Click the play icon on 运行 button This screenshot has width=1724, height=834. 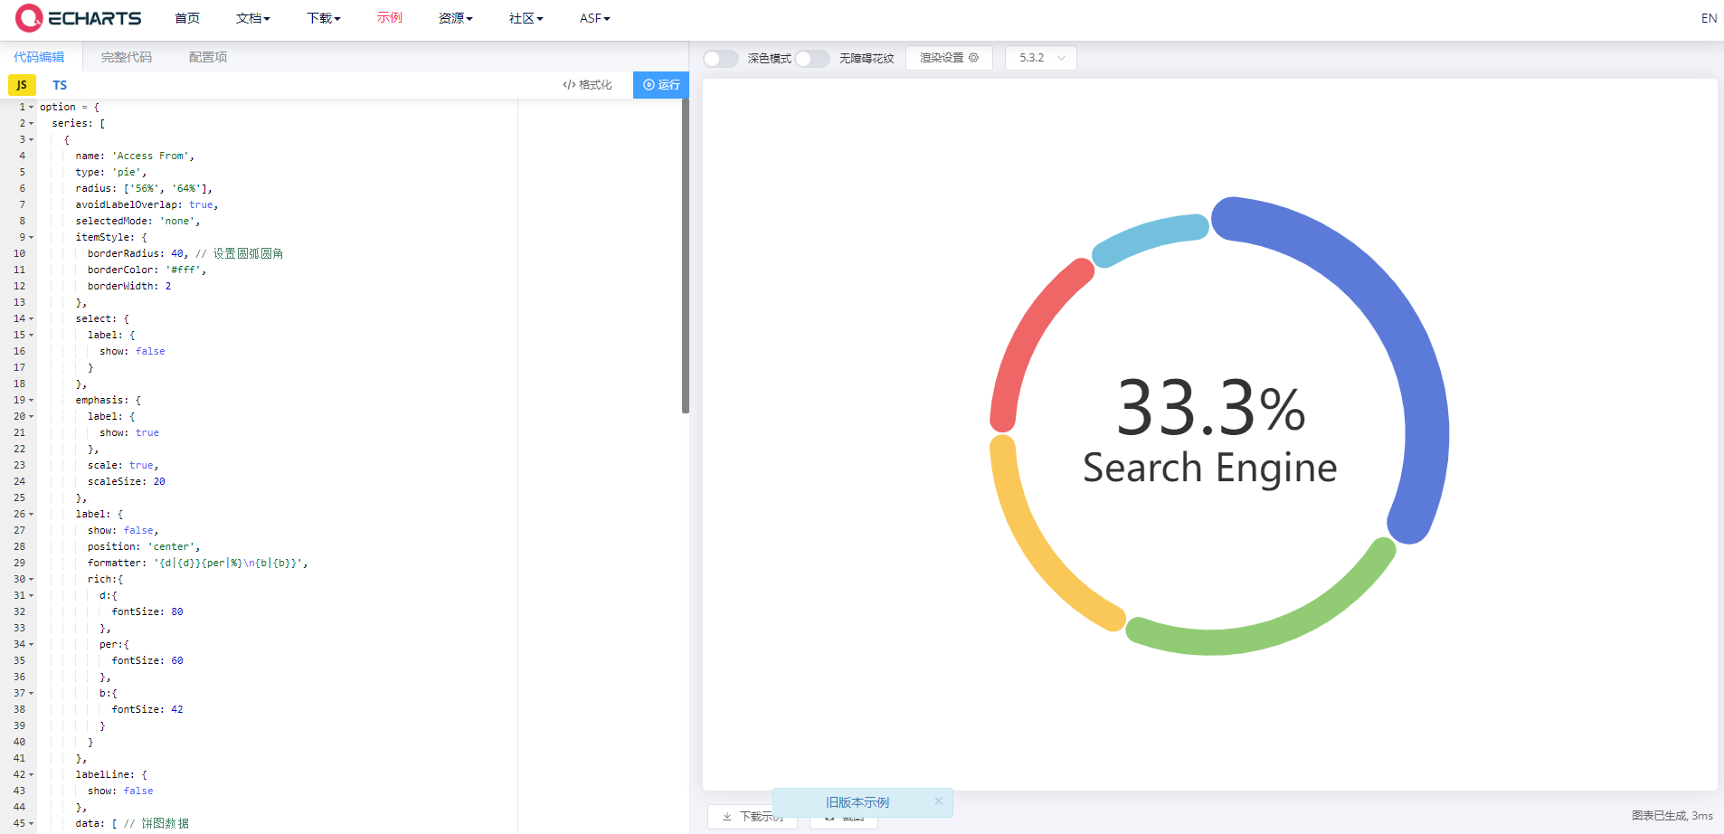click(649, 85)
